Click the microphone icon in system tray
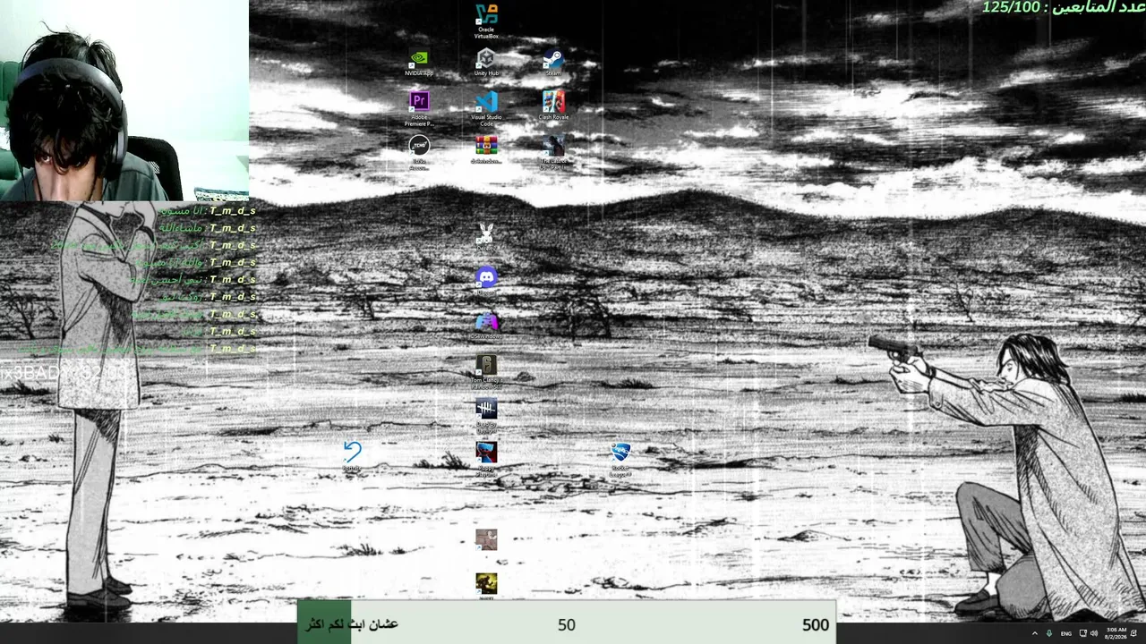 1049,633
